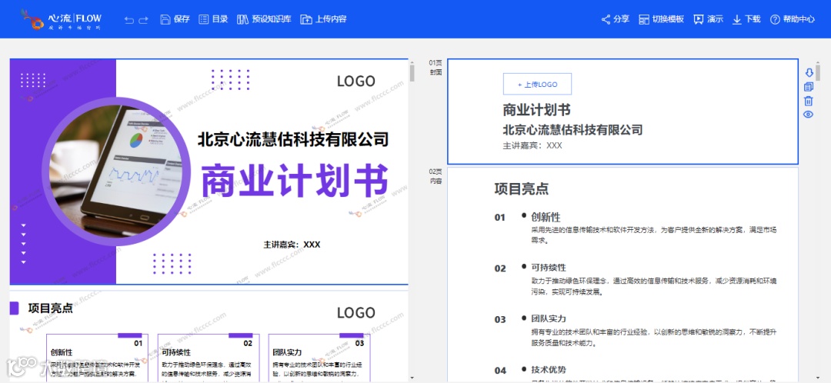Click the LOGO placeholder on cover slide
This screenshot has width=831, height=383.
click(x=355, y=81)
